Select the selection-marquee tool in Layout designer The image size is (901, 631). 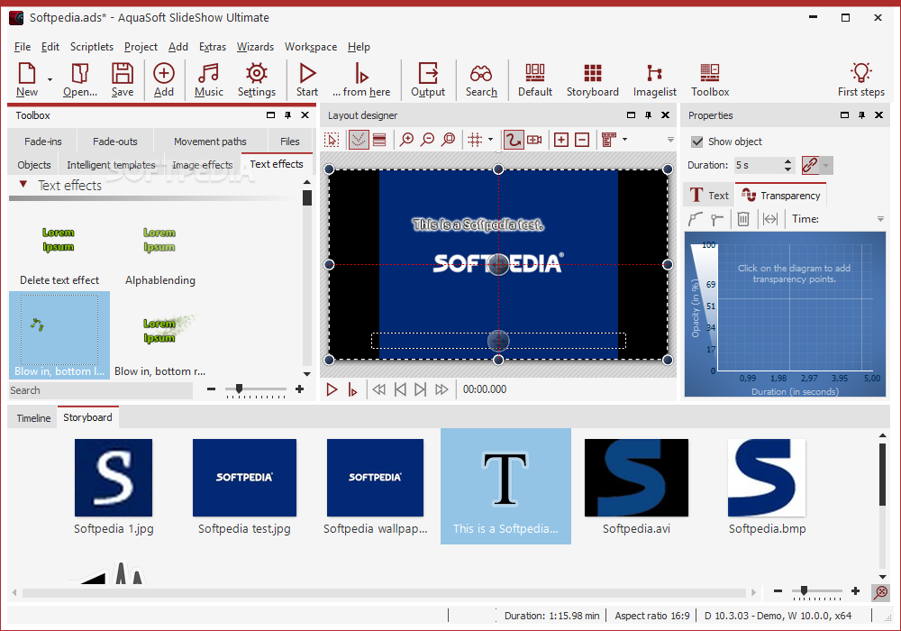(x=332, y=140)
